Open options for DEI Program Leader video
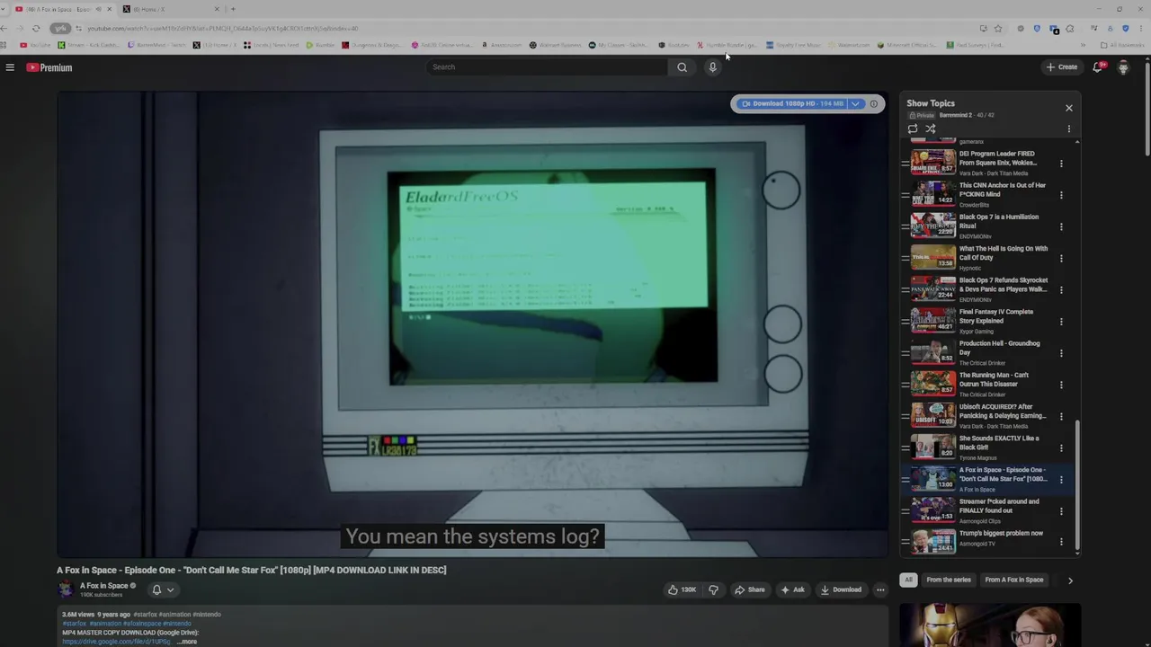 1061,164
